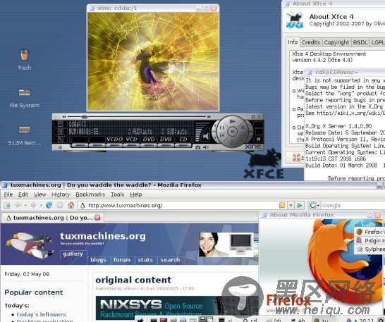Click xine seek forward double arrow
The width and height of the screenshot is (385, 322).
pos(209,116)
